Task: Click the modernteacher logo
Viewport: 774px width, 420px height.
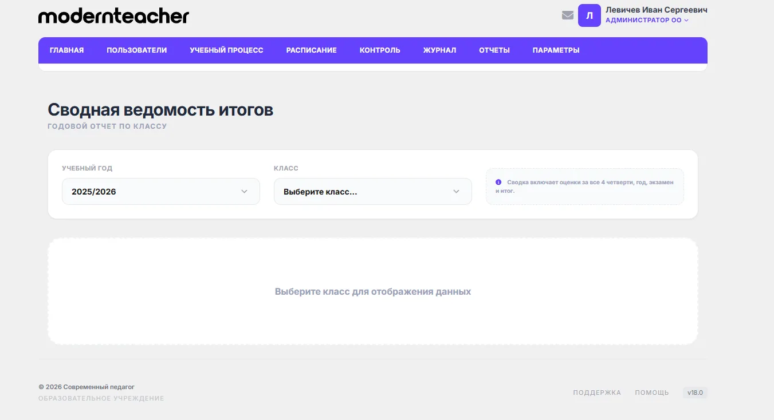Action: [x=113, y=16]
